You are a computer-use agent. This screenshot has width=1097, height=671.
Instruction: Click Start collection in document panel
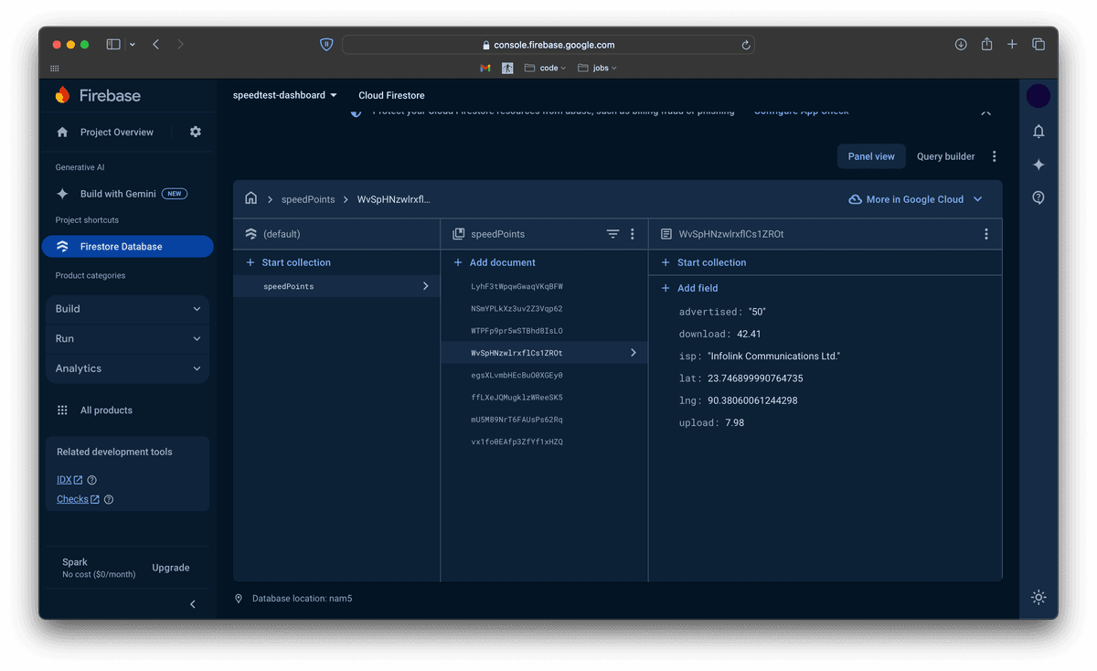tap(703, 262)
